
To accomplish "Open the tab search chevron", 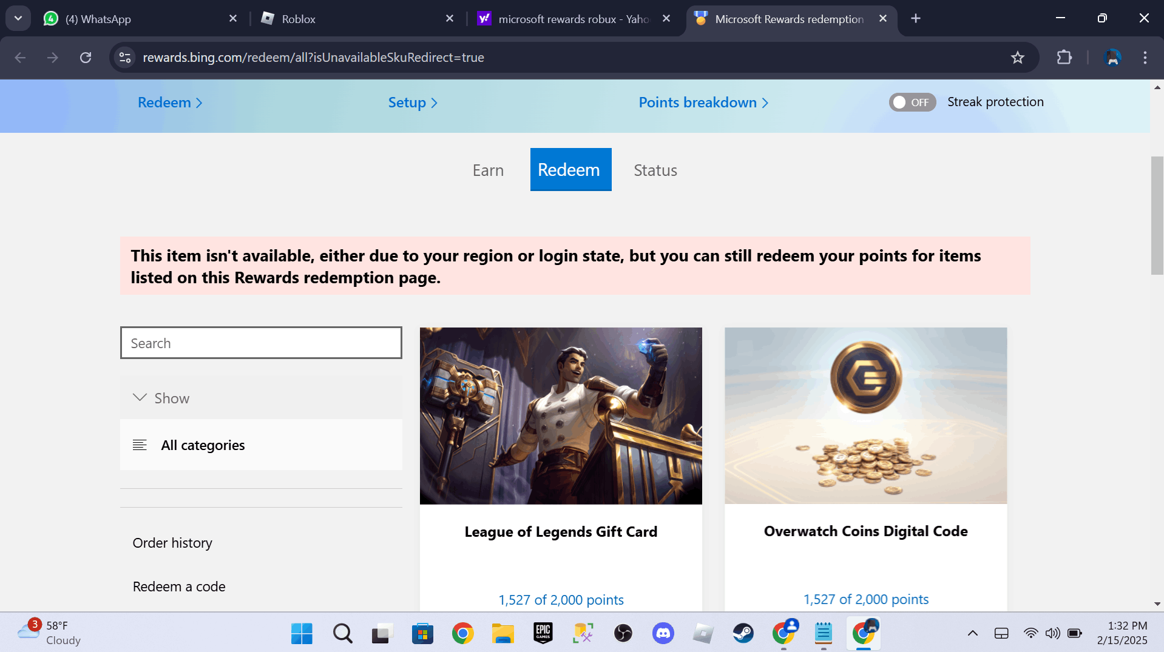I will tap(18, 18).
